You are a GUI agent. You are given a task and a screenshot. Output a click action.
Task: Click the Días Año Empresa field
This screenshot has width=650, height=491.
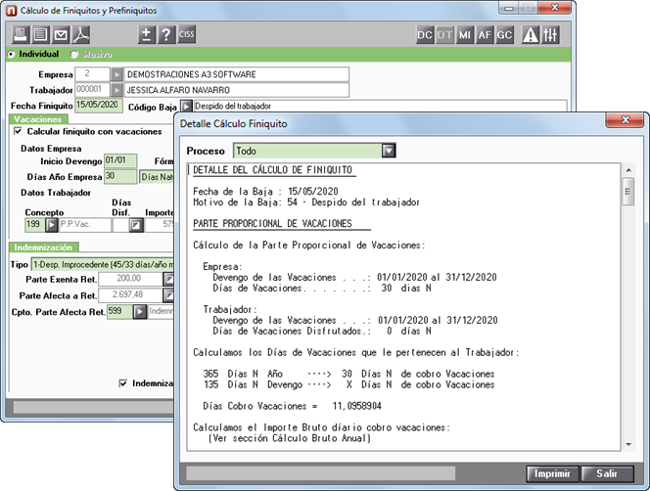point(120,176)
